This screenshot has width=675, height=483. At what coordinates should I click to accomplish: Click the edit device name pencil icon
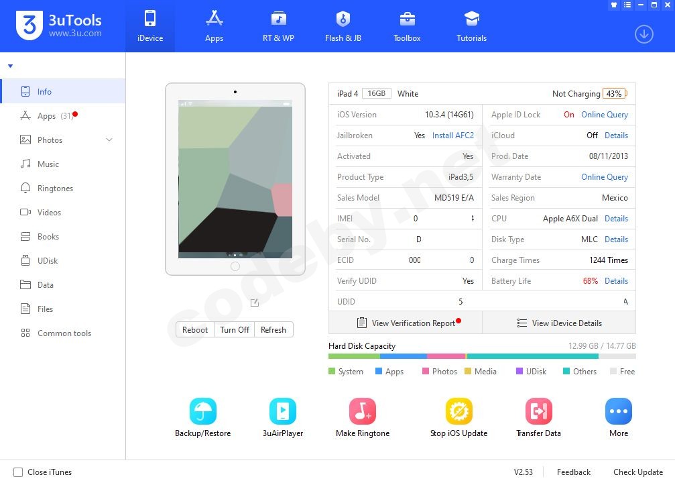point(255,303)
